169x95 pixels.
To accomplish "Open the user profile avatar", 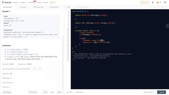I will pos(165,2).
